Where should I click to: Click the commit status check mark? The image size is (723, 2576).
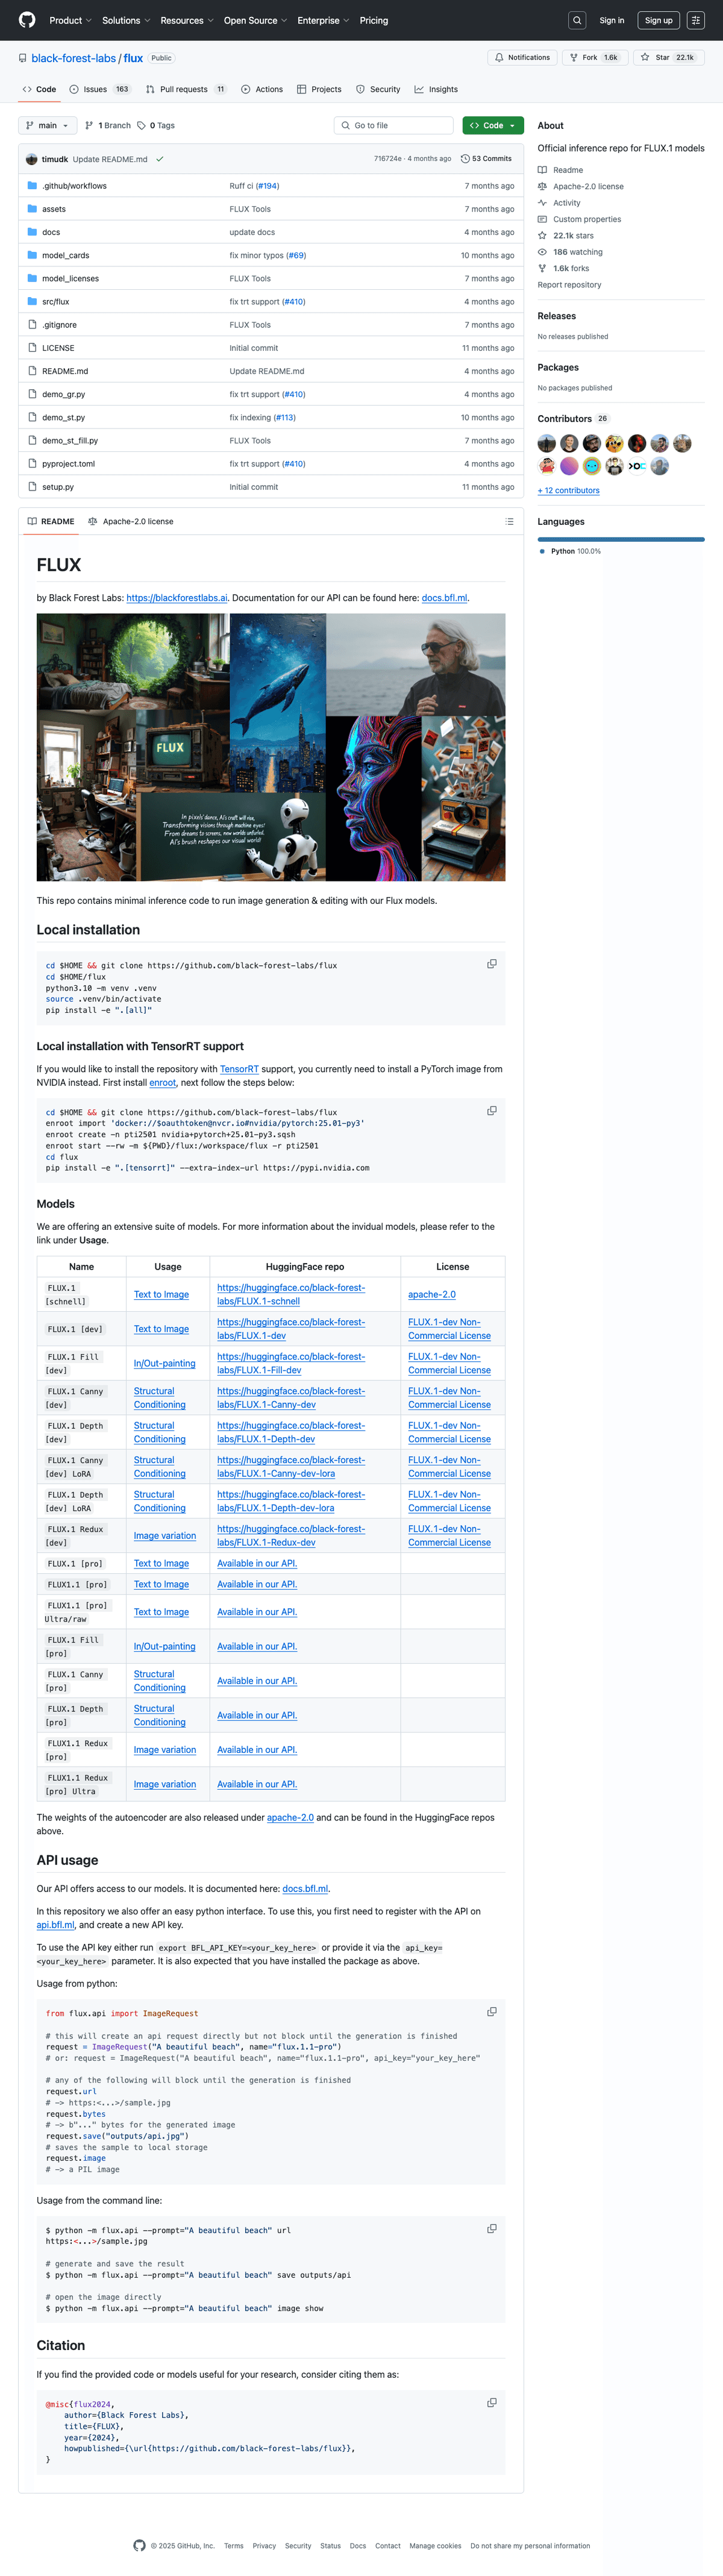[160, 159]
